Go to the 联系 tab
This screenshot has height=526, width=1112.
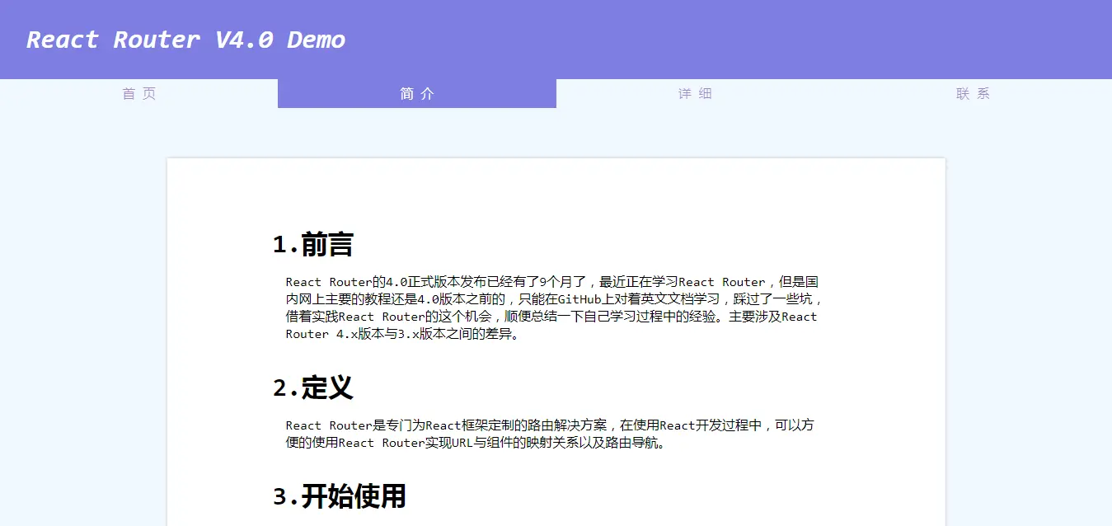tap(973, 93)
